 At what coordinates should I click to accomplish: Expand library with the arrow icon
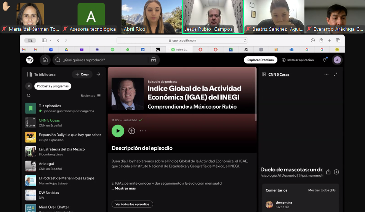click(x=98, y=74)
